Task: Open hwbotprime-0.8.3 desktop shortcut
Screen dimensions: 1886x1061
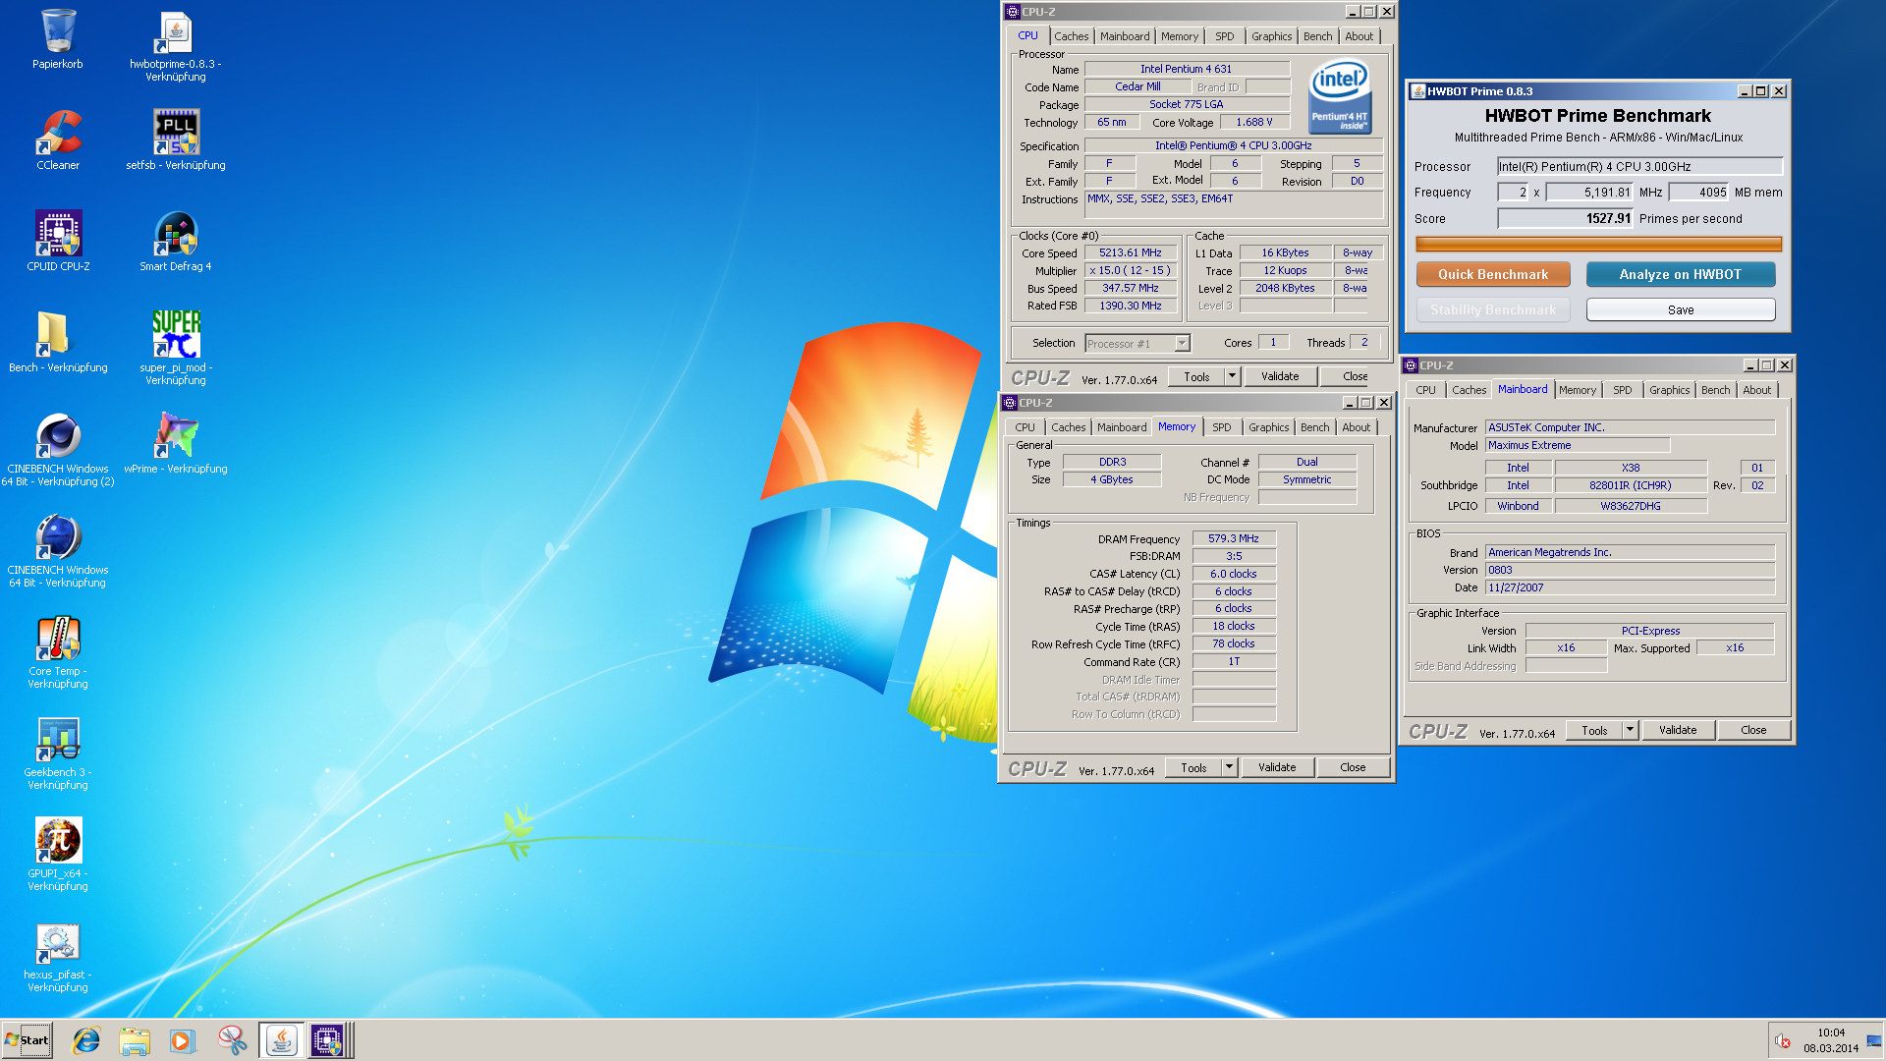Action: pos(176,45)
